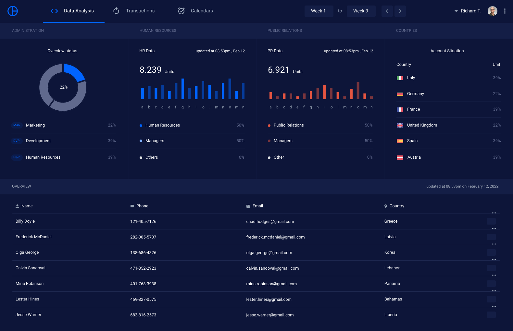513x331 pixels.
Task: Click the blue circular app logo
Action: (x=13, y=11)
